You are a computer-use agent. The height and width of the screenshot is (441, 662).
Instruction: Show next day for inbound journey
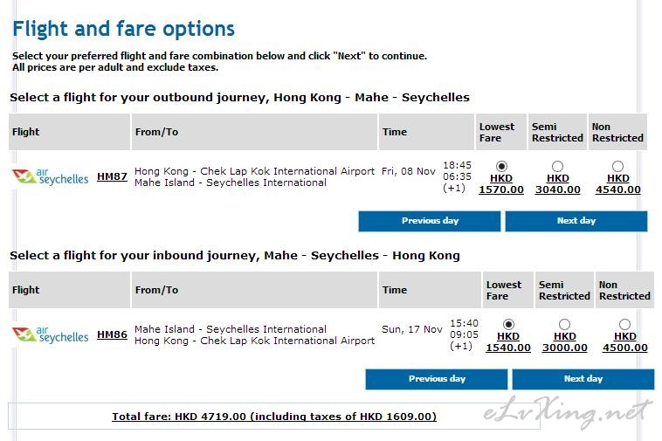click(583, 379)
